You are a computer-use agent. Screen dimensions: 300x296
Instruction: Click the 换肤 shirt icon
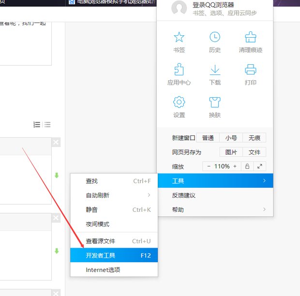pyautogui.click(x=215, y=102)
